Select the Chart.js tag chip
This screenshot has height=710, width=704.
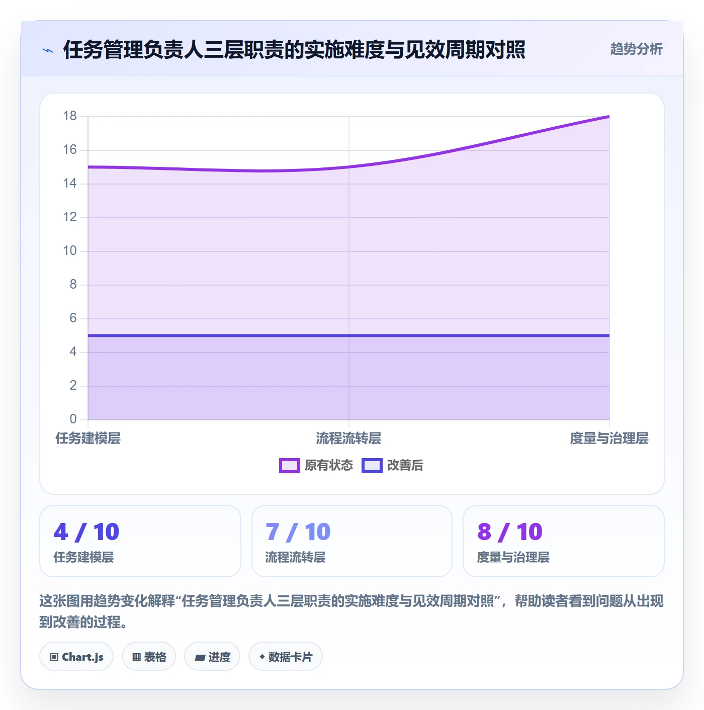click(76, 656)
